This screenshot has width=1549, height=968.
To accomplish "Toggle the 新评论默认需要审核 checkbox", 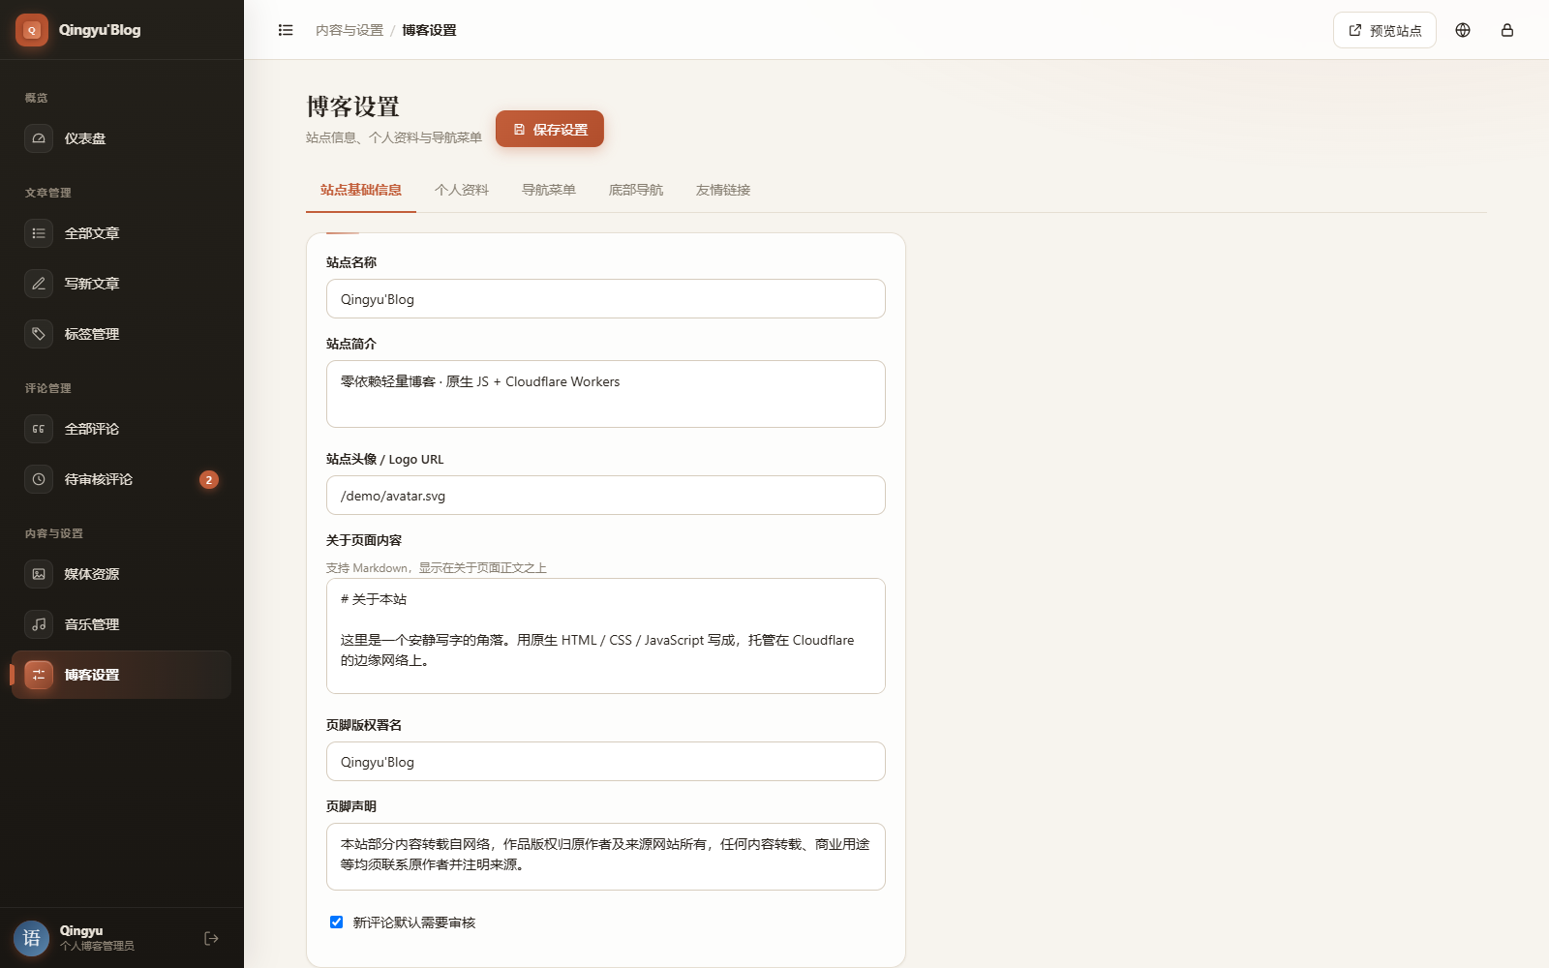I will point(336,923).
